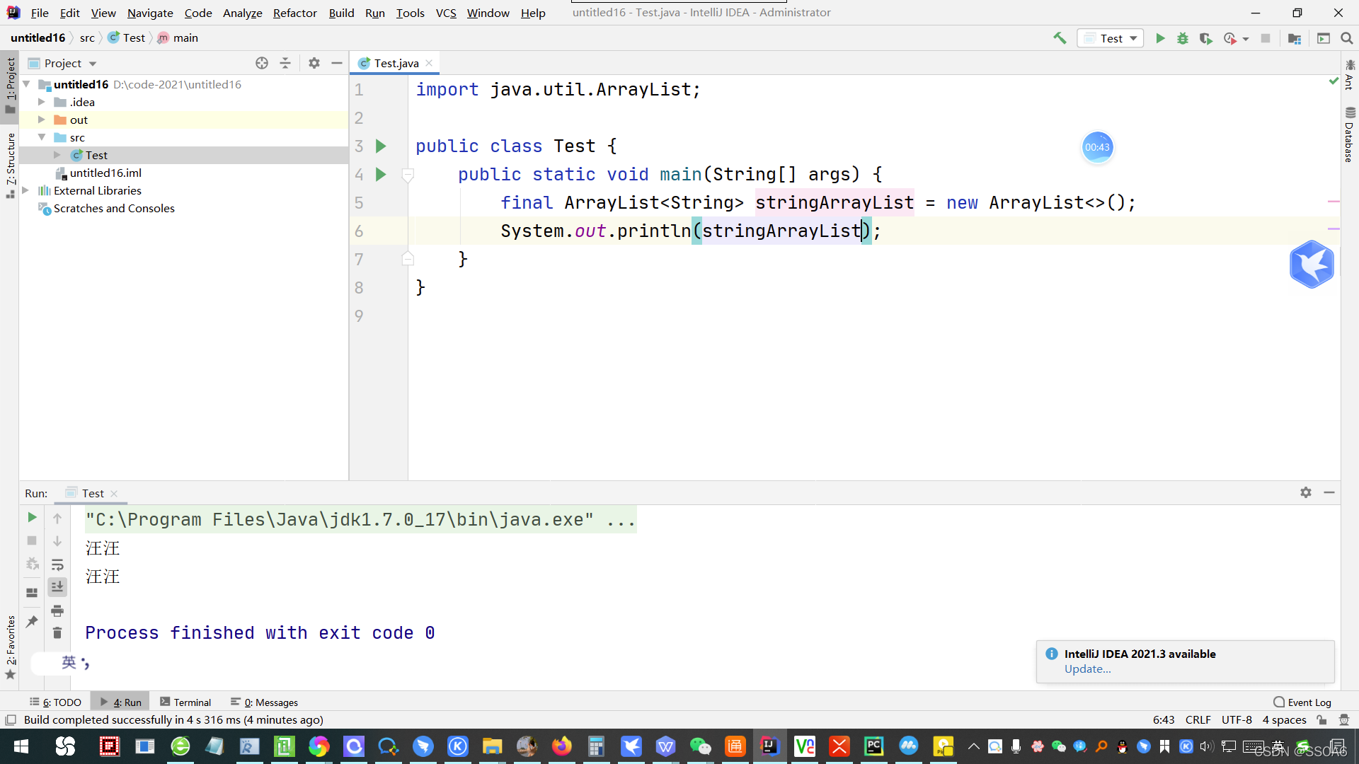Open the Ant side tool window
Viewport: 1359px width, 764px height.
[1350, 75]
